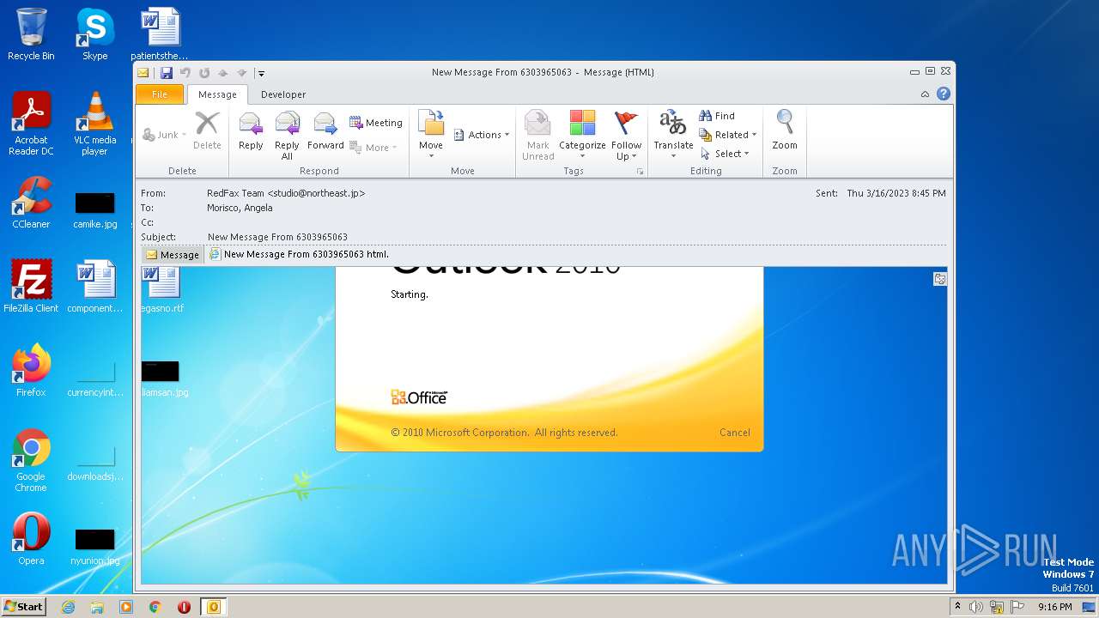This screenshot has height=618, width=1099.
Task: Open the Tags dialog launcher
Action: (640, 172)
